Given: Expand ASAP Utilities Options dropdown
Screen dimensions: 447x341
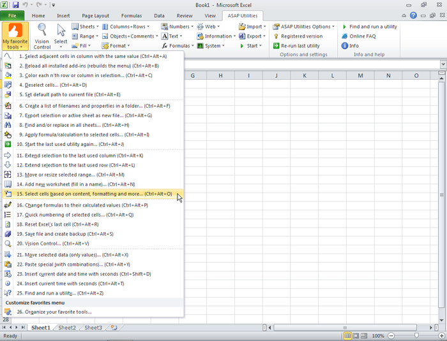Looking at the screenshot, I should [x=305, y=27].
